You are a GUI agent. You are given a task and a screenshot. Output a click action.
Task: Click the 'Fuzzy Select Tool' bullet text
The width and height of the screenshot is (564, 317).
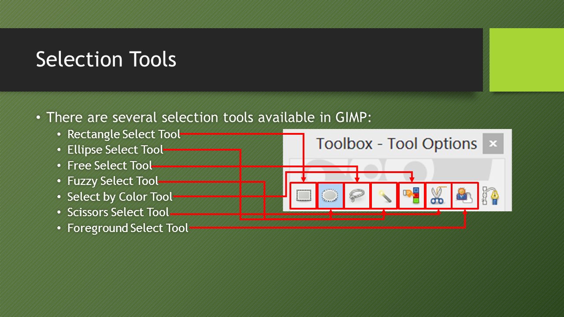[x=113, y=181]
